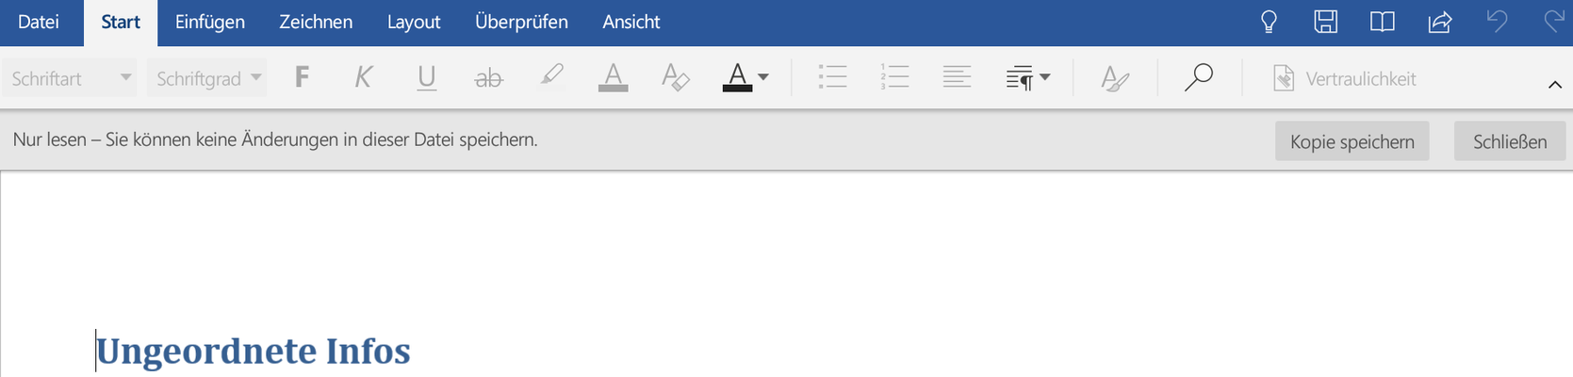Viewport: 1573px width, 377px height.
Task: Open the Schriftgrad size dropdown
Action: 207,78
